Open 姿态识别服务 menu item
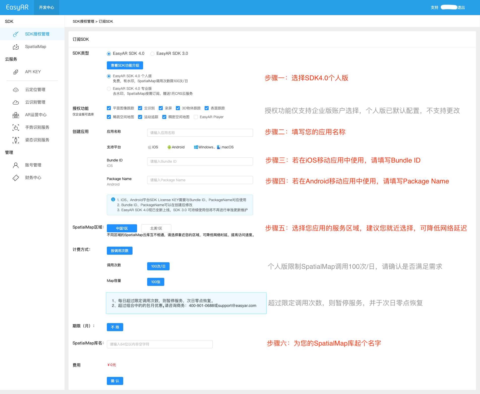 pyautogui.click(x=32, y=140)
